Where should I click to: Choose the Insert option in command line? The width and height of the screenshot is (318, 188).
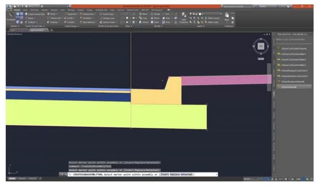[164, 175]
